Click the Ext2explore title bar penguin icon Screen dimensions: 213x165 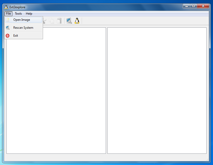click(x=6, y=7)
